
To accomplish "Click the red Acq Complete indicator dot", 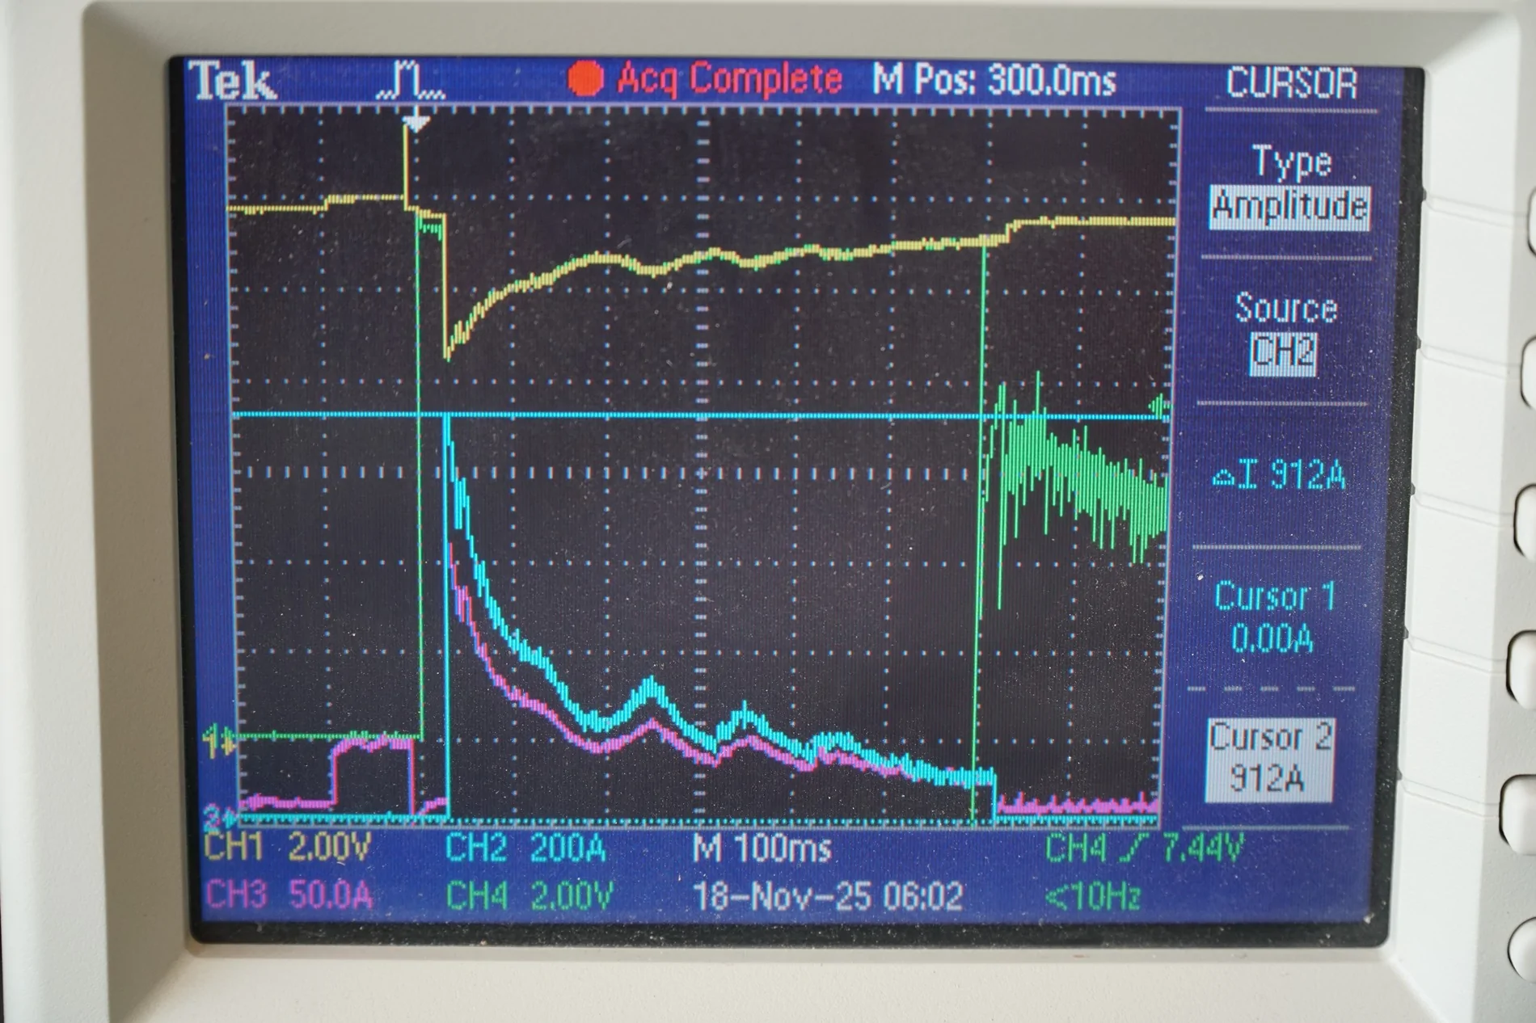I will 585,79.
